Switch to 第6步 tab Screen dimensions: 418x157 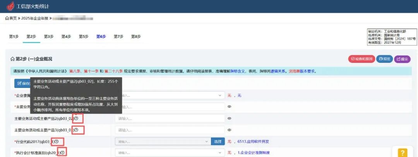pyautogui.click(x=101, y=37)
